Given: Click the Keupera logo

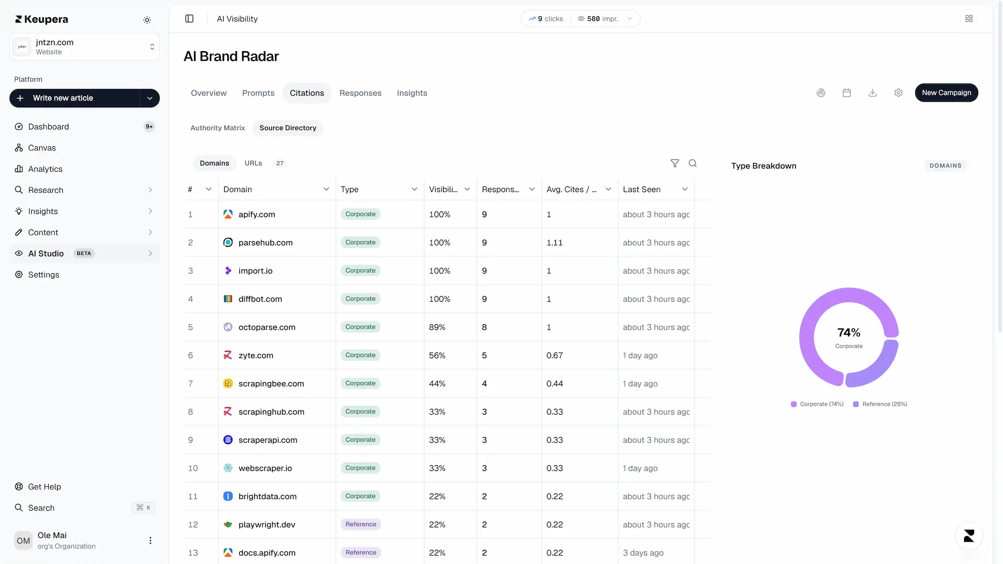Looking at the screenshot, I should pyautogui.click(x=42, y=19).
